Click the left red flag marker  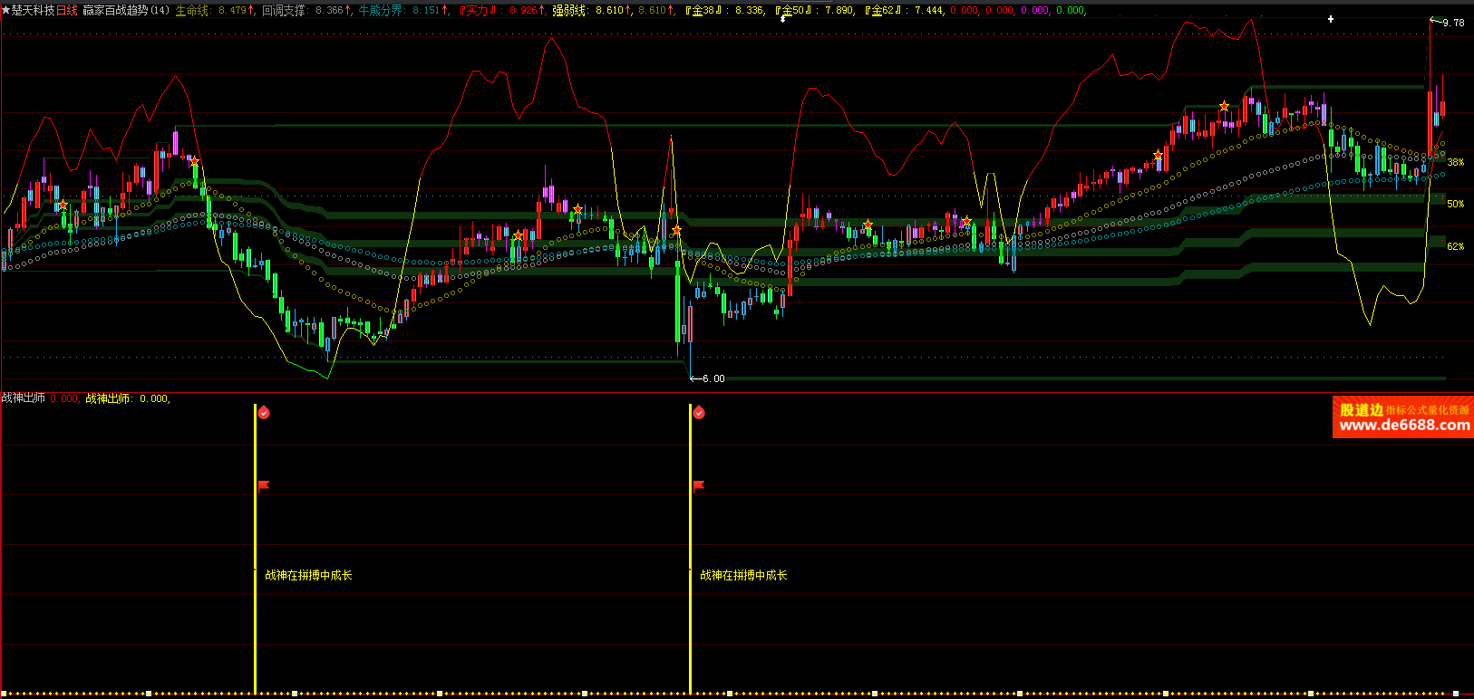pyautogui.click(x=264, y=485)
